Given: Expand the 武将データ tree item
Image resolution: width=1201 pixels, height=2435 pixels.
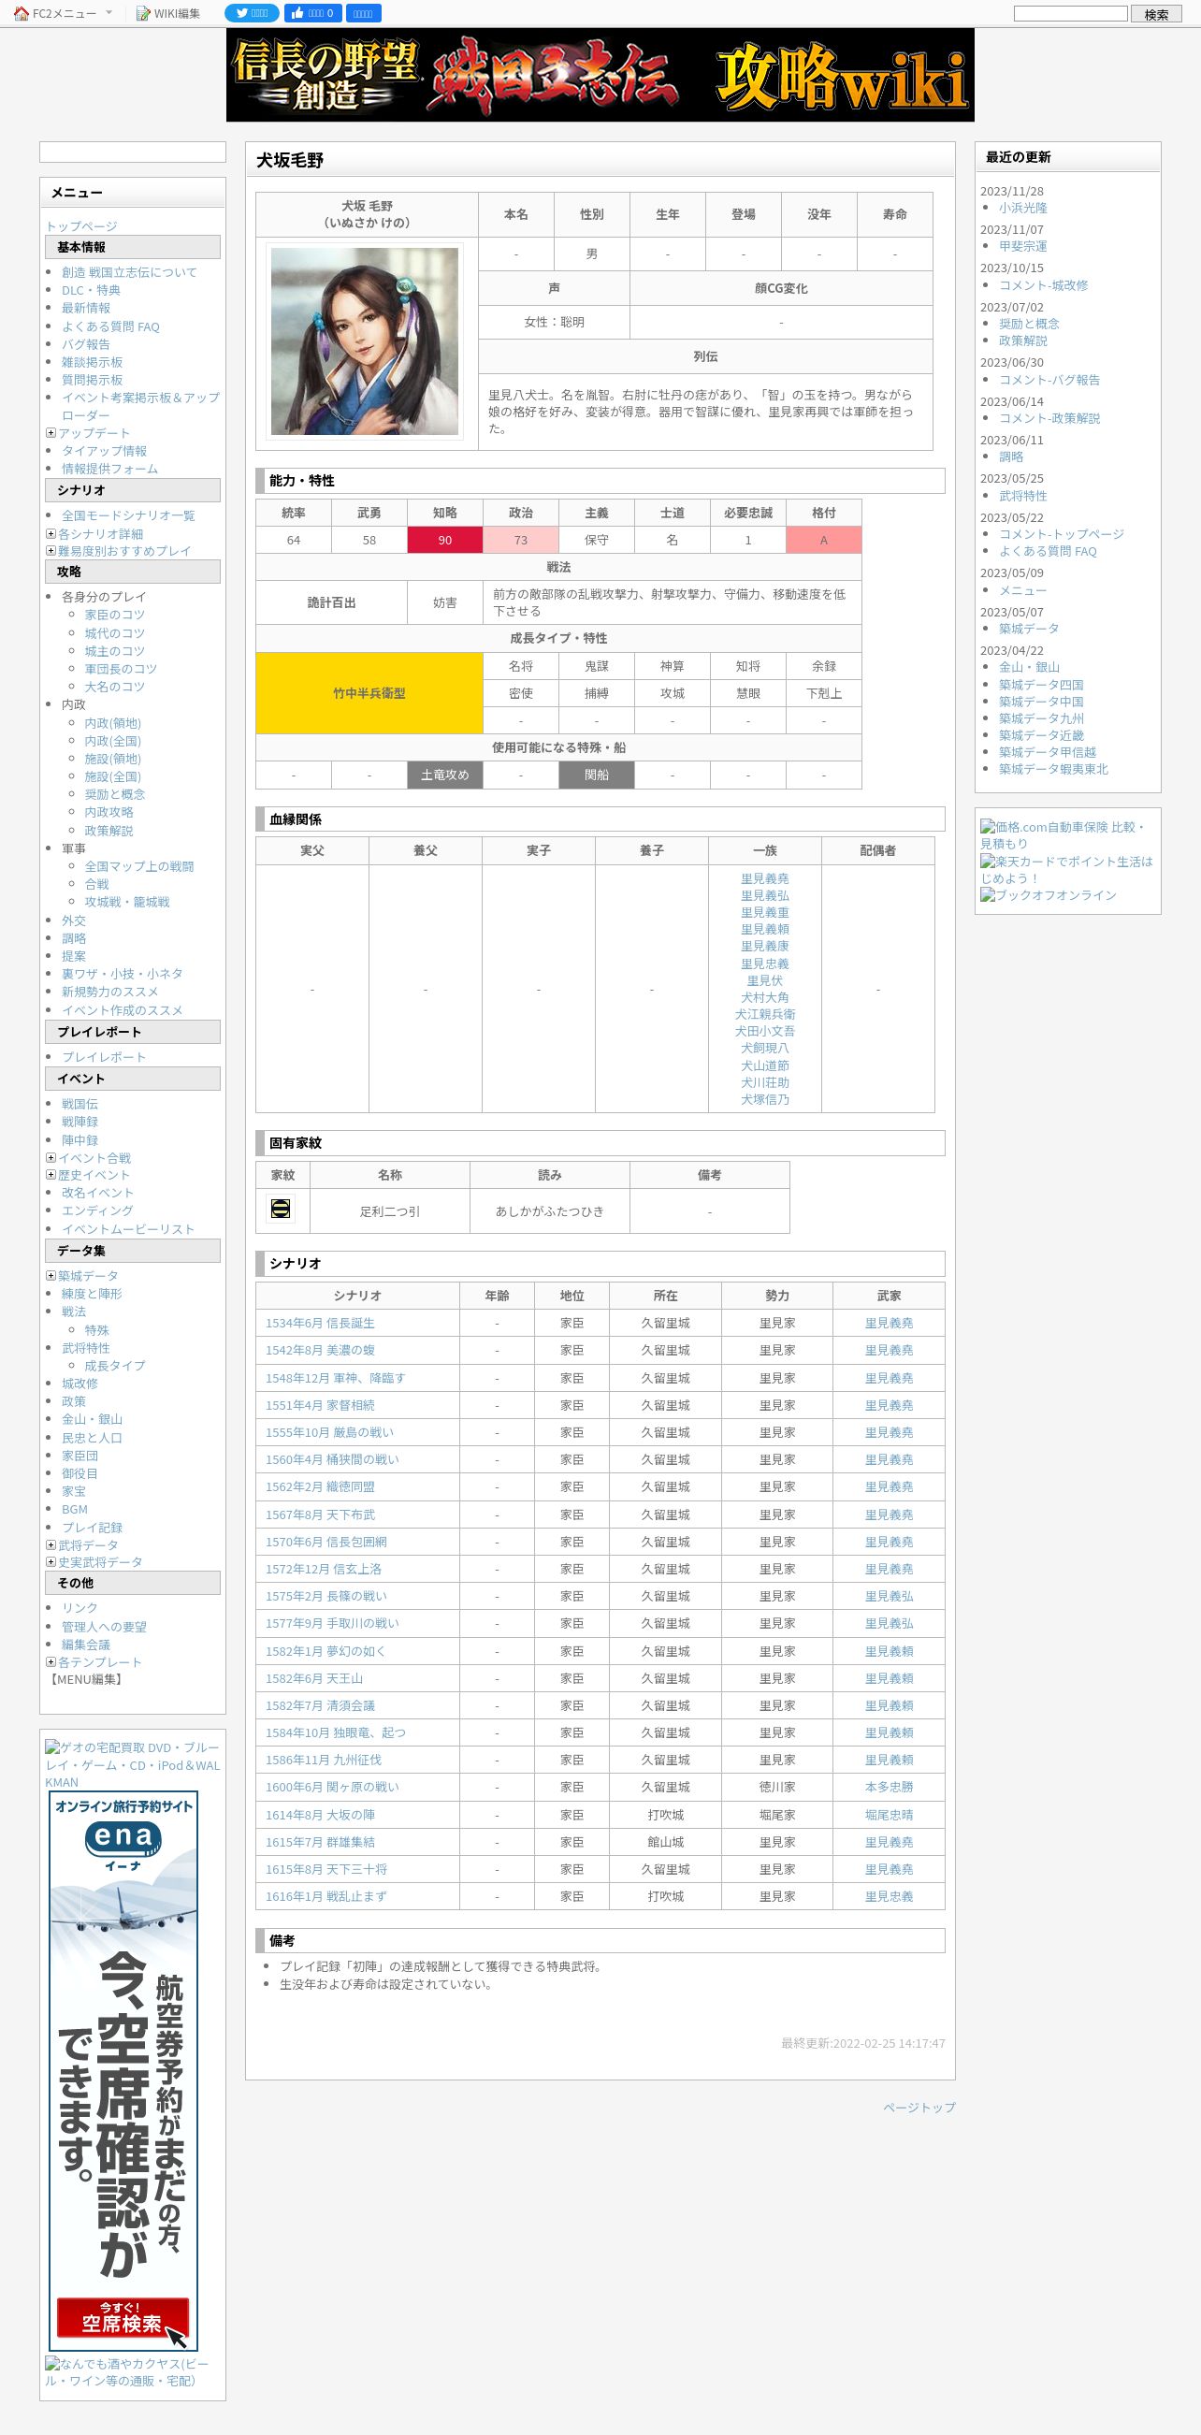Looking at the screenshot, I should (x=51, y=1544).
